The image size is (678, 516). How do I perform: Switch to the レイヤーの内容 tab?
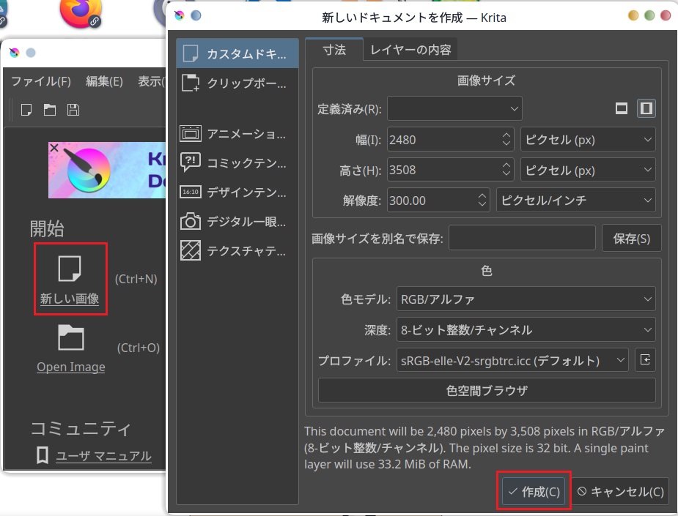point(410,50)
